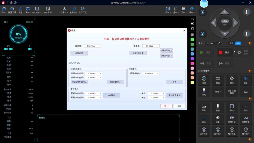254x143 pixels.
Task: Open the 全局参数 global parameters
Action: click(73, 10)
